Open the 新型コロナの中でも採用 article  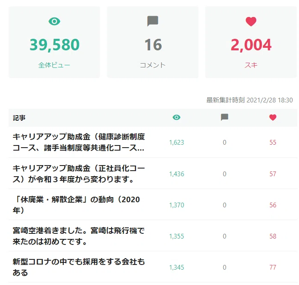[x=79, y=267]
